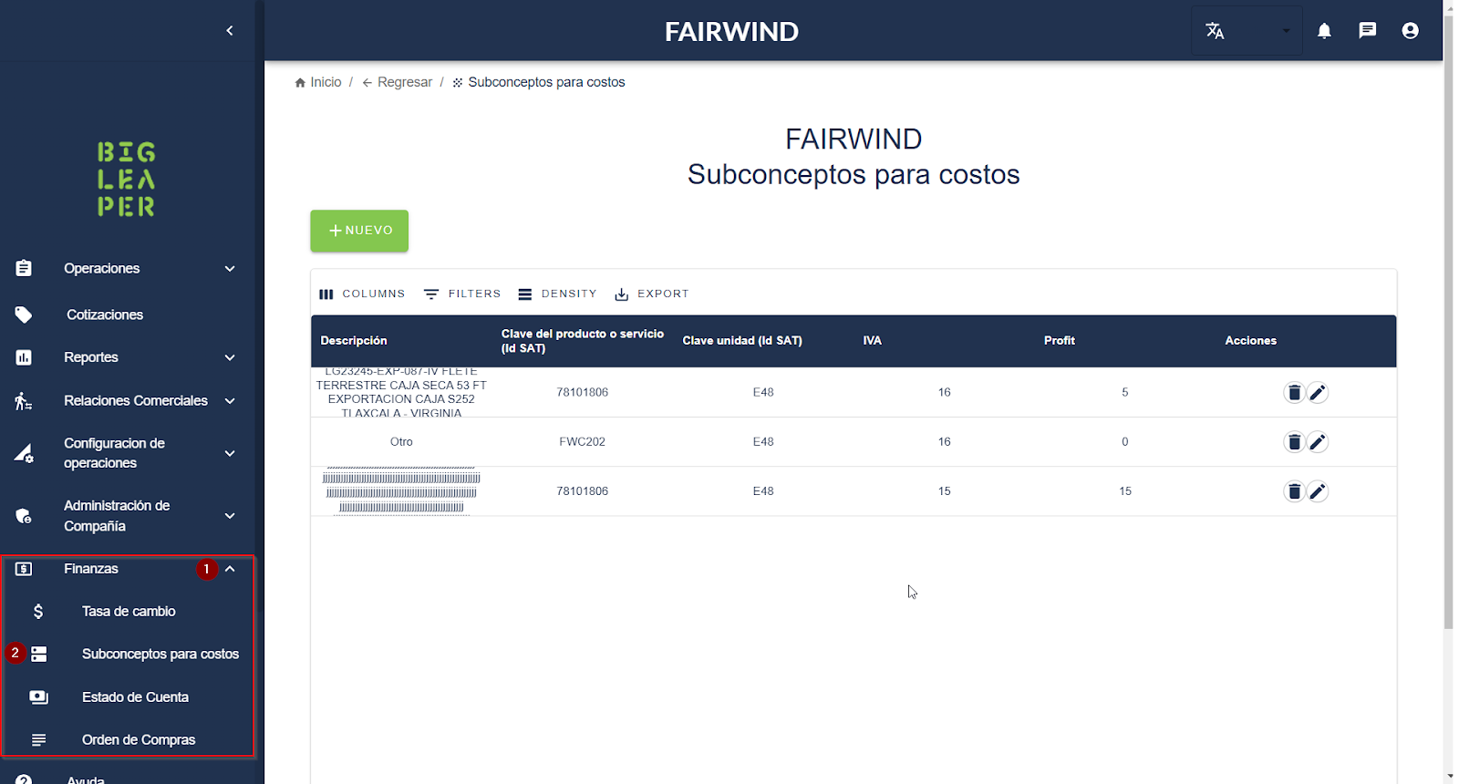Image resolution: width=1459 pixels, height=784 pixels.
Task: Click the dollar sign icon for Tasa de cambio
Action: click(38, 612)
